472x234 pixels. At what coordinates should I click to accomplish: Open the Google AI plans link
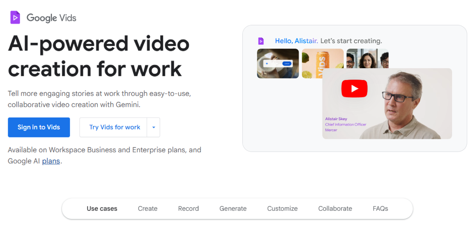coord(51,161)
